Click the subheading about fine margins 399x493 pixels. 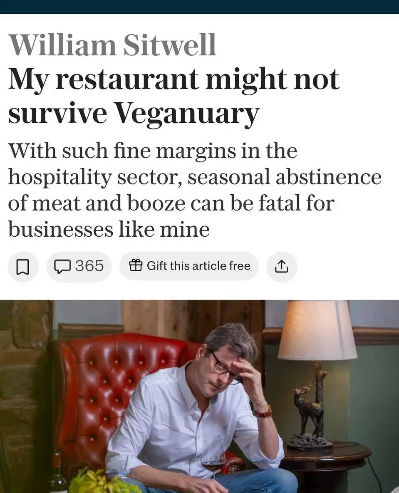194,190
